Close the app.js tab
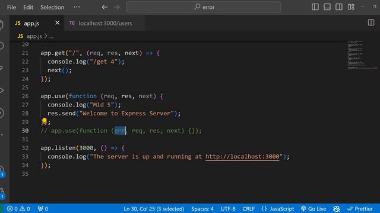Viewport: 380px width, 213px height. (58, 23)
